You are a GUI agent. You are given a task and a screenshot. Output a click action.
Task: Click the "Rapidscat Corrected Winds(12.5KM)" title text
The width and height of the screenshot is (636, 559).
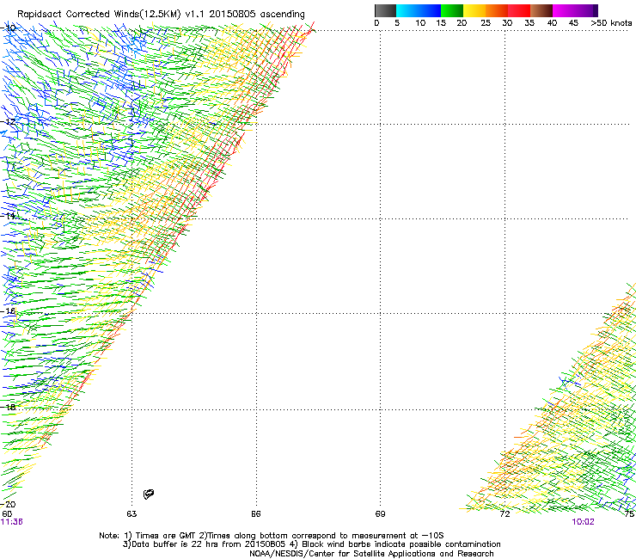click(99, 15)
